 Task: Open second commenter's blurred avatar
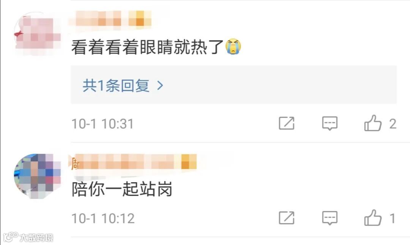37,176
